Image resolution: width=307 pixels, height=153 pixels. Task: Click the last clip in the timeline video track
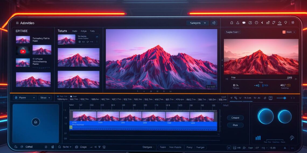tap(202, 116)
